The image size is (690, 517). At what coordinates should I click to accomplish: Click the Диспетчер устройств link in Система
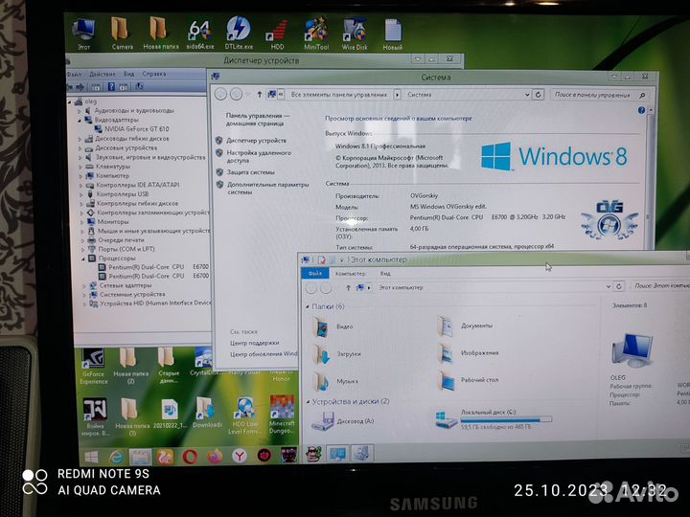[x=256, y=141]
